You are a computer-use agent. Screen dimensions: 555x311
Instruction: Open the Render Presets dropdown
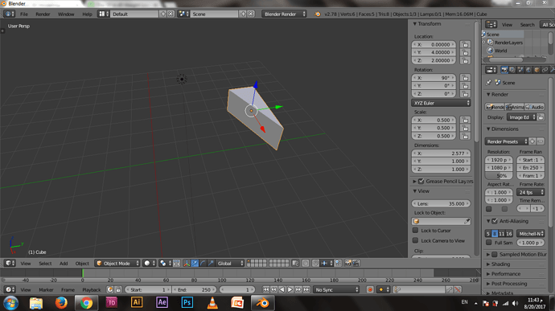(507, 141)
